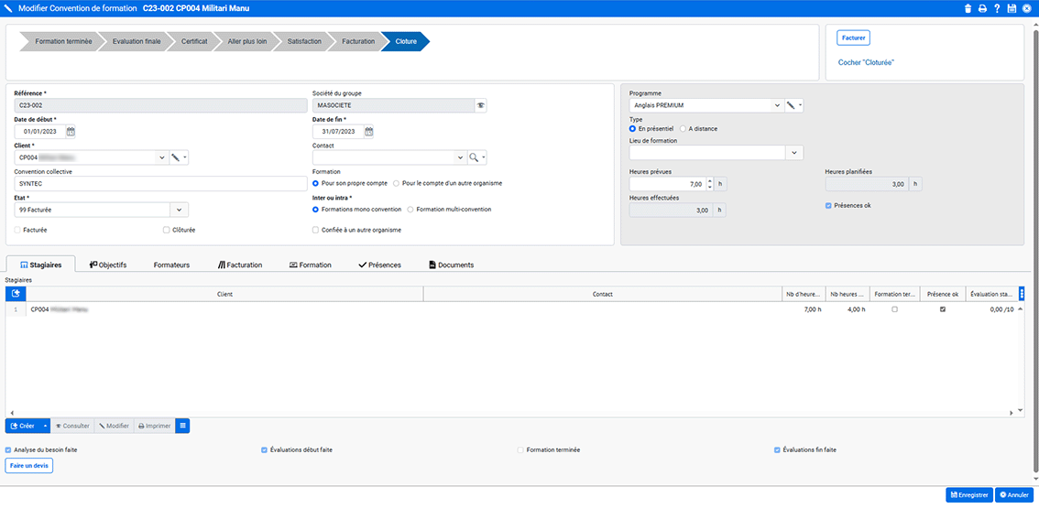Screen dimensions: 1039x508
Task: Tick the Formation terminée checkbox at bottom
Action: (520, 450)
